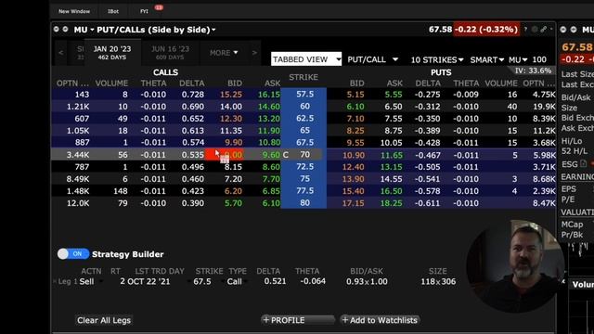Click the ESG document icon in the side panel
This screenshot has width=594, height=334.
click(584, 164)
